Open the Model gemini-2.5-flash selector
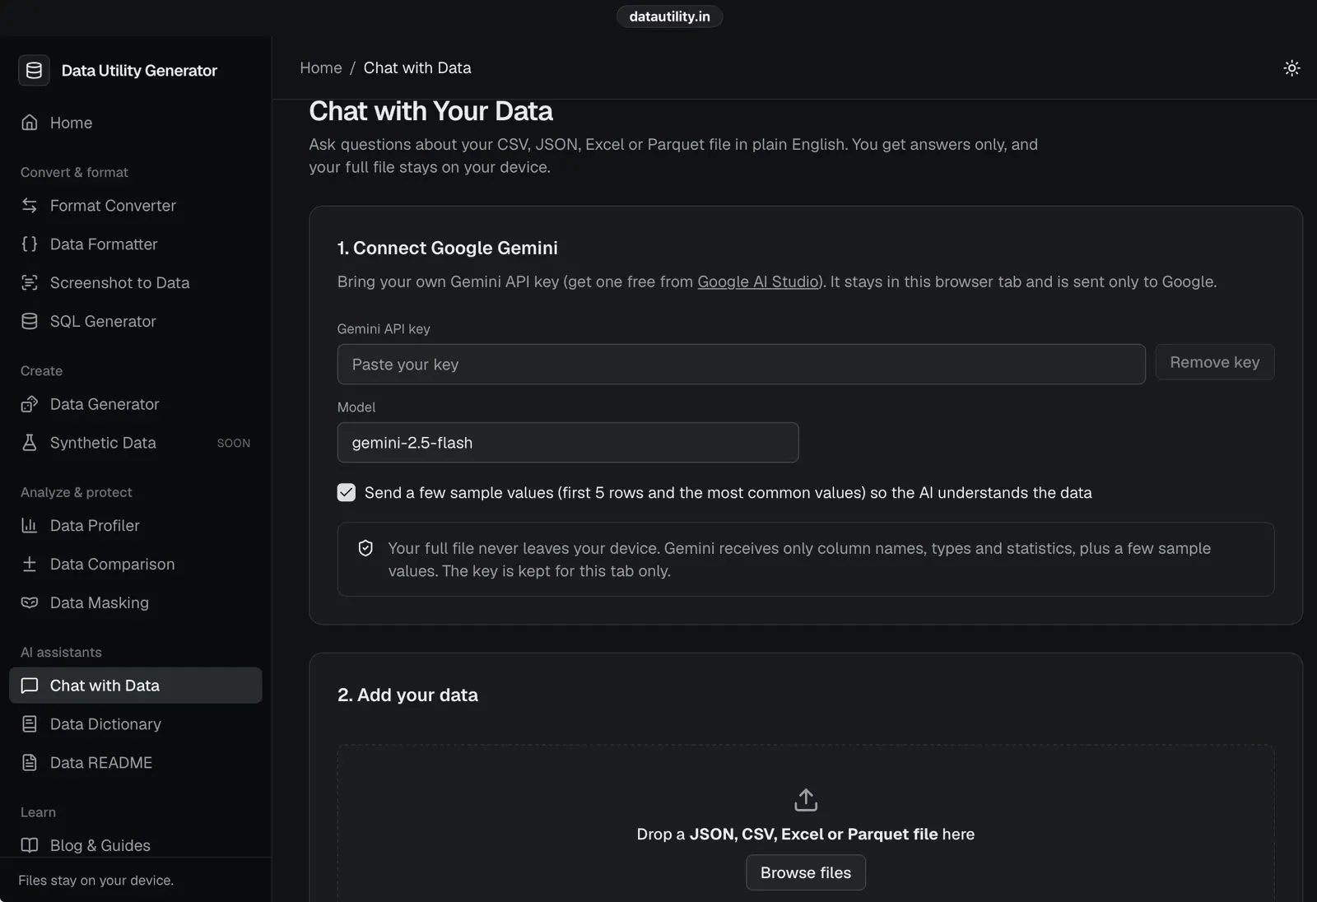The height and width of the screenshot is (902, 1317). [568, 443]
